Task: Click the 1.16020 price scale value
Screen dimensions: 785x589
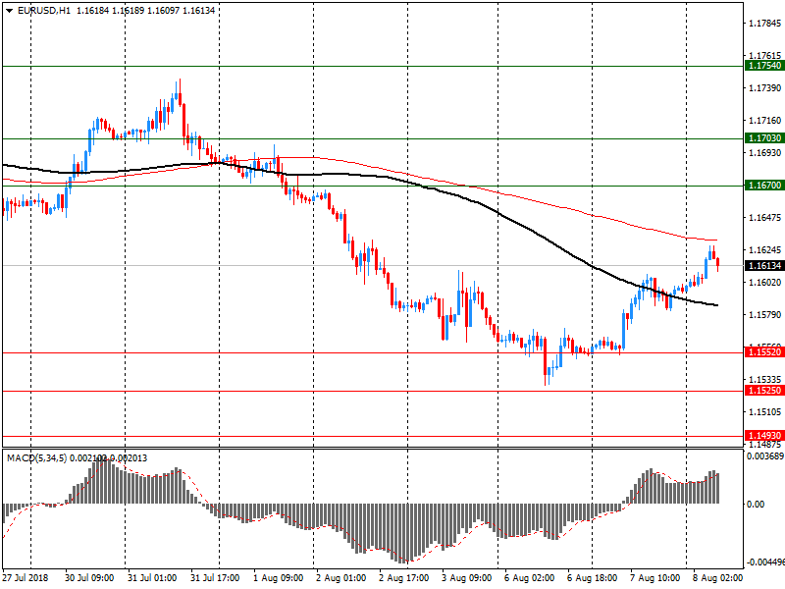Action: tap(764, 283)
